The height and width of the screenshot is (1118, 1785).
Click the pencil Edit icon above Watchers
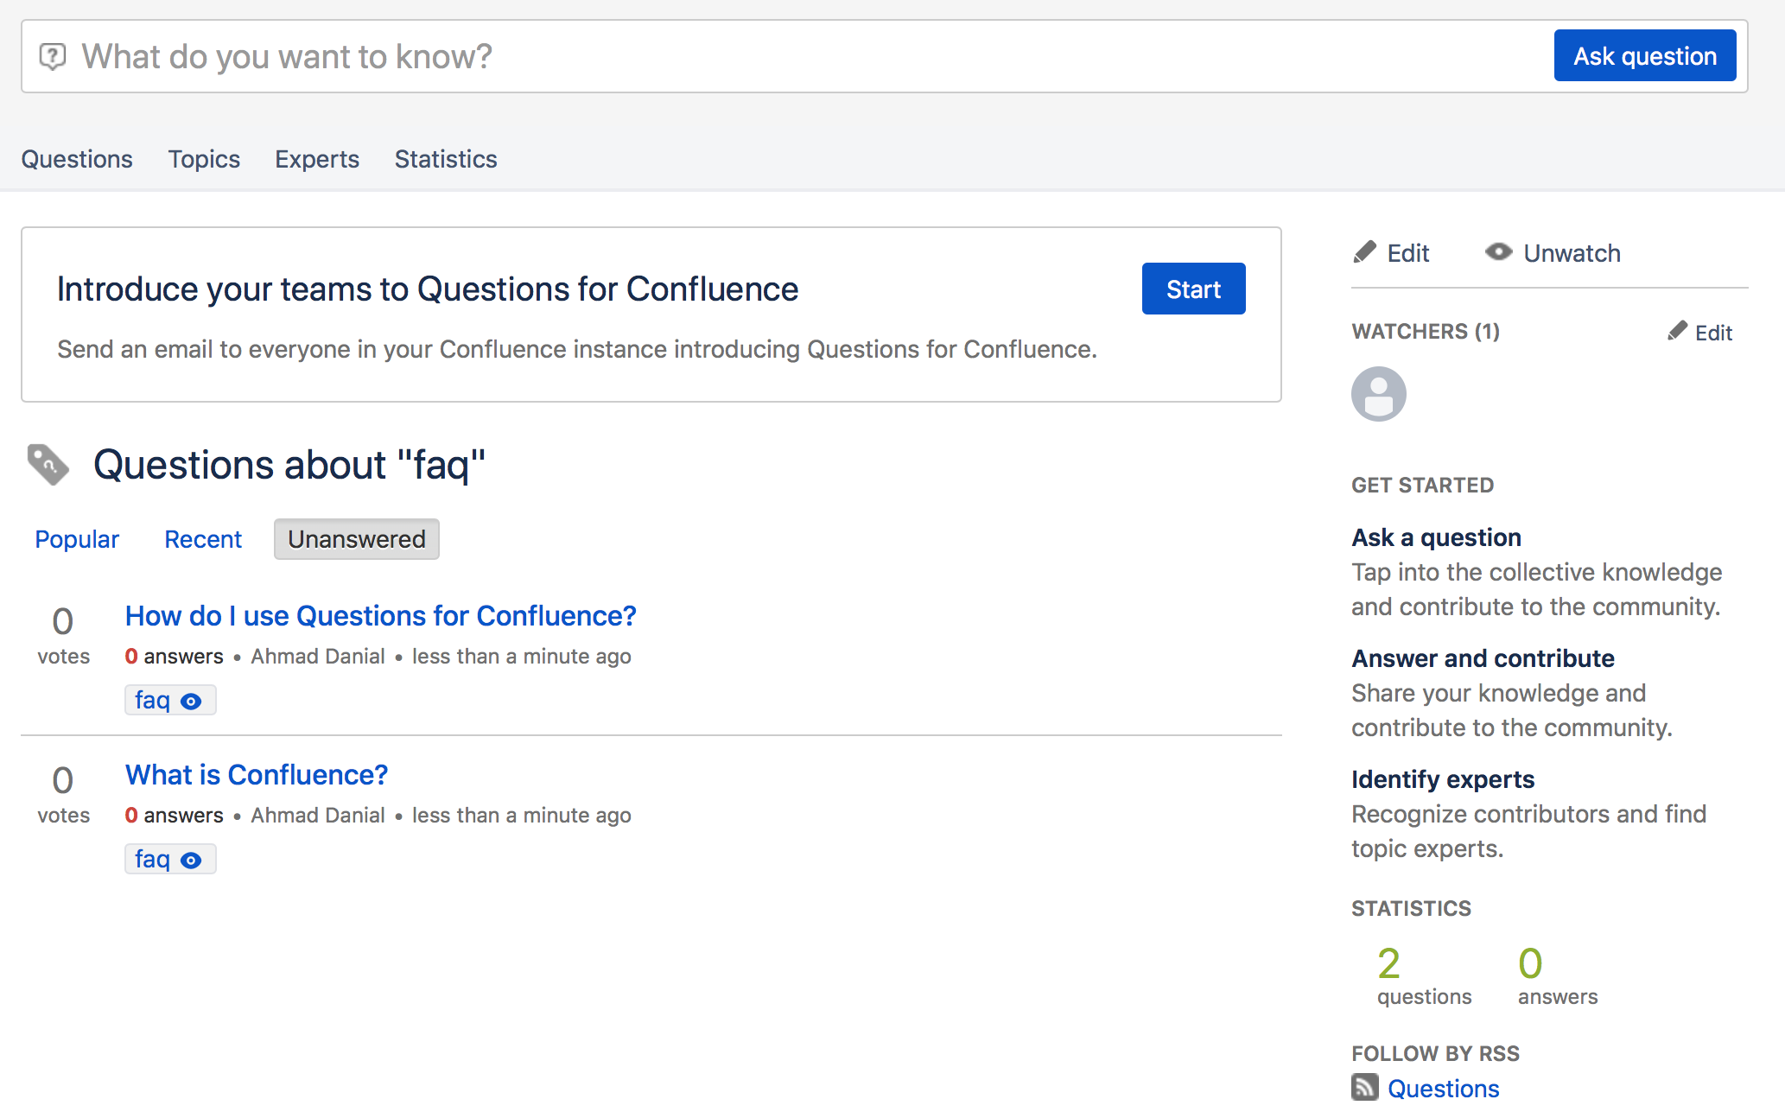(1365, 251)
